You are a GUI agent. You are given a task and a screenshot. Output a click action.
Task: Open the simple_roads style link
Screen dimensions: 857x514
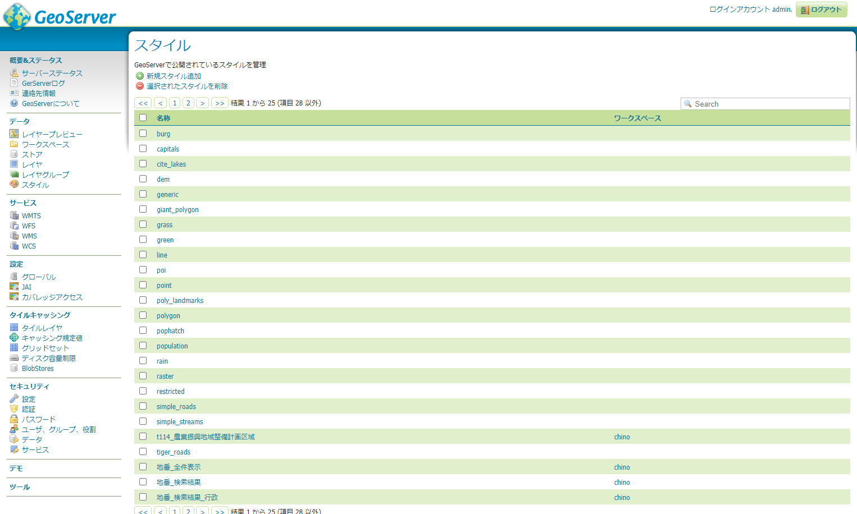176,407
